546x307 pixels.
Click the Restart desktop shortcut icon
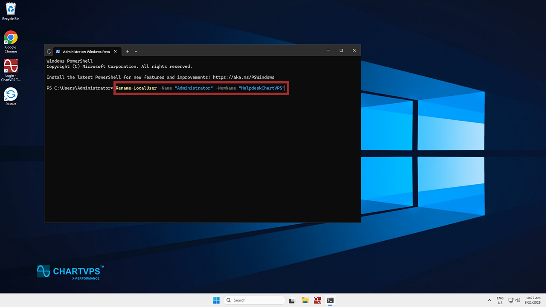pyautogui.click(x=11, y=95)
